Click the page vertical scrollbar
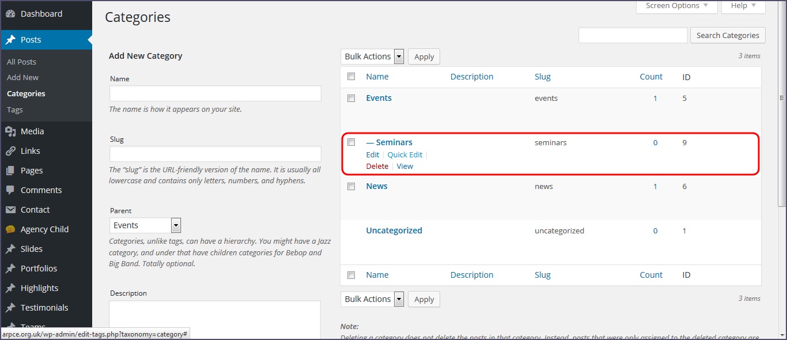Image resolution: width=787 pixels, height=340 pixels. (x=782, y=173)
